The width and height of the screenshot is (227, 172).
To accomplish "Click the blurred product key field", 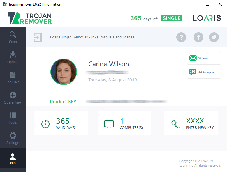I will click(126, 102).
